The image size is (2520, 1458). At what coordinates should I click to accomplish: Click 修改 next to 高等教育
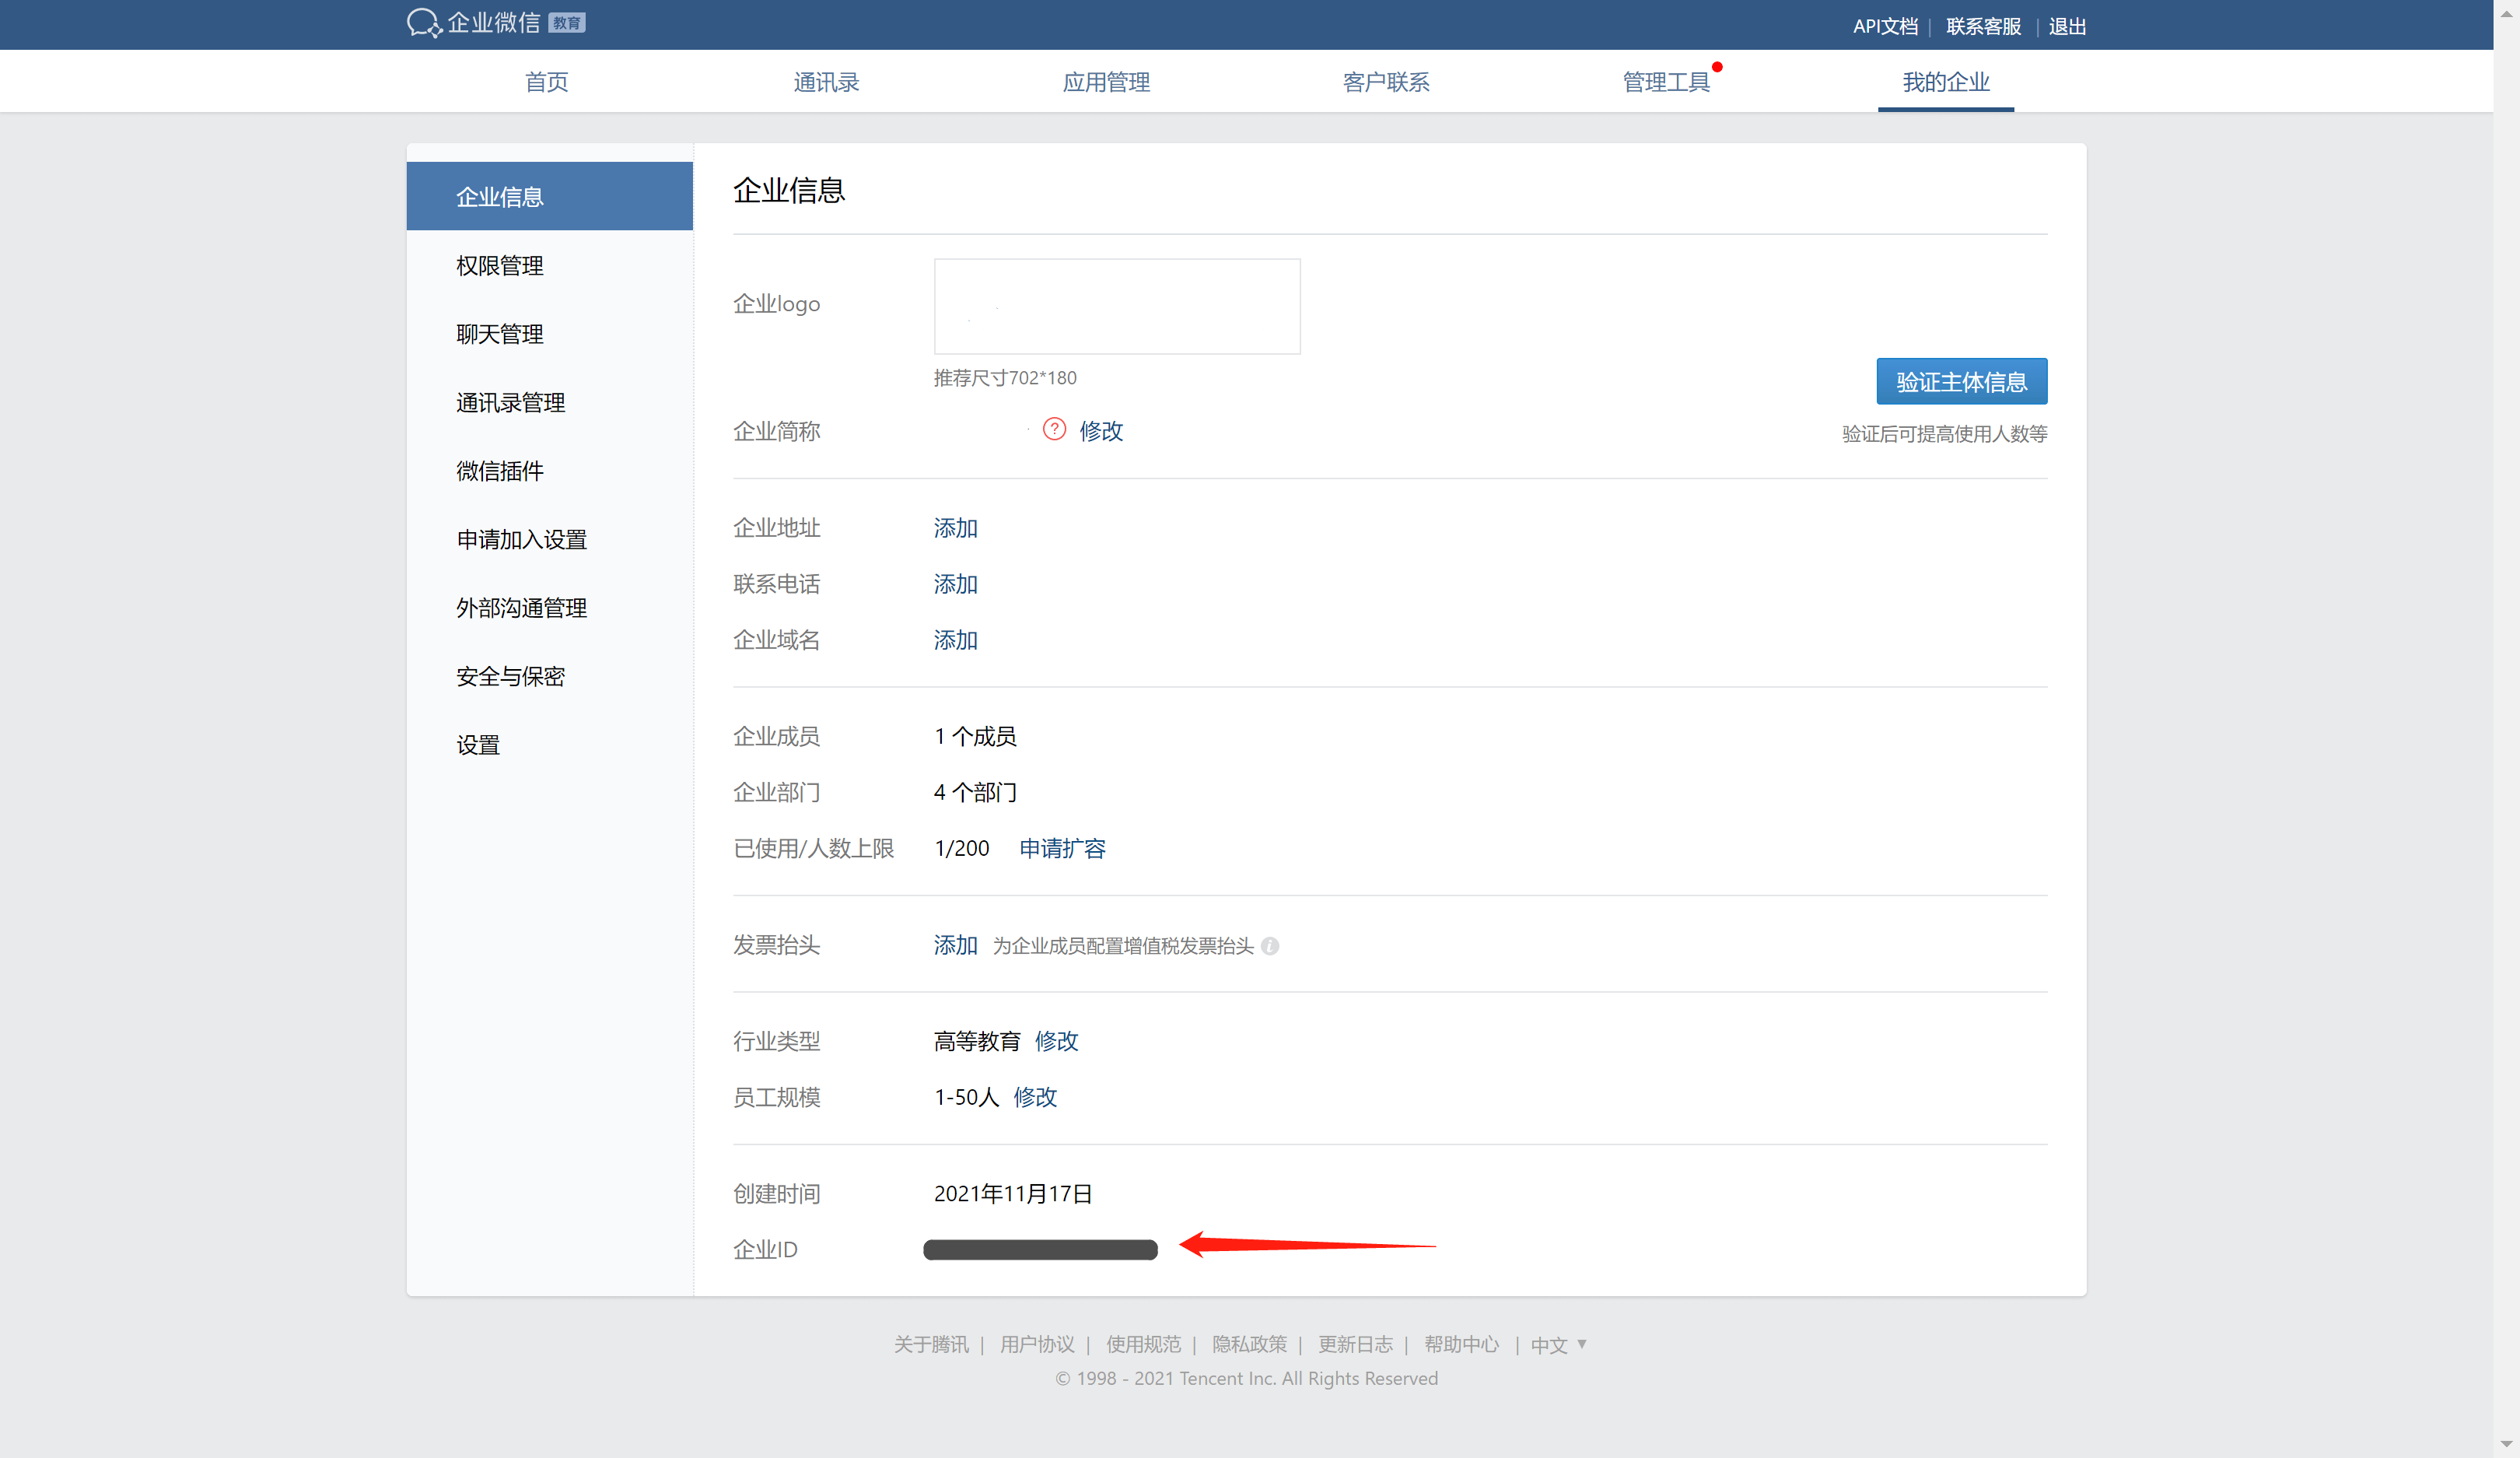coord(1056,1042)
